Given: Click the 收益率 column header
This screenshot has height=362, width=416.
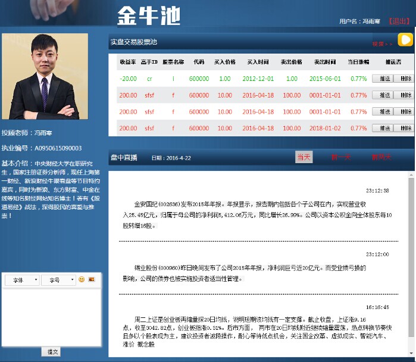Looking at the screenshot, I should pyautogui.click(x=127, y=62).
